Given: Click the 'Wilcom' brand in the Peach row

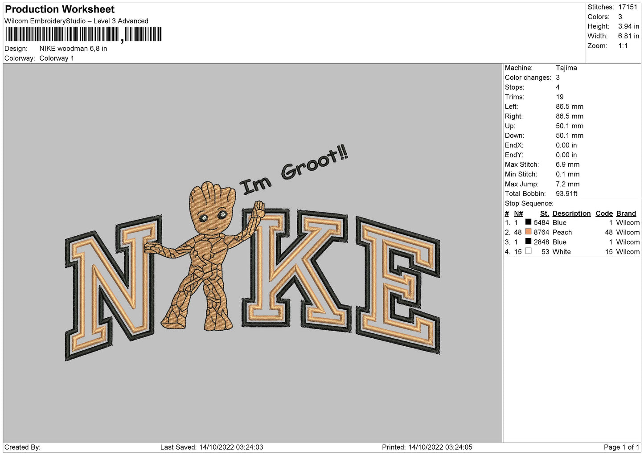Looking at the screenshot, I should pos(628,233).
